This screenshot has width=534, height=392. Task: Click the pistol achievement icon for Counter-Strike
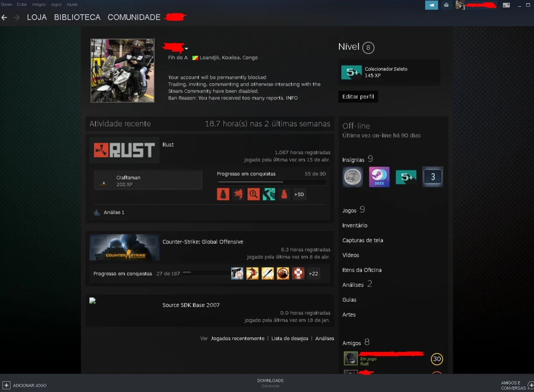[237, 273]
